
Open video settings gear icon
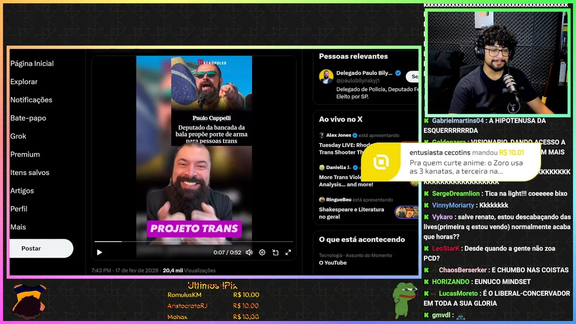[262, 252]
